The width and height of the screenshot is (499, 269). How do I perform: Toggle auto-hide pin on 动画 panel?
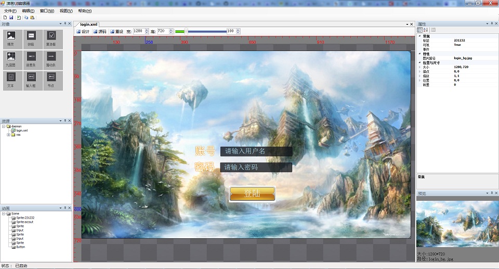65,208
